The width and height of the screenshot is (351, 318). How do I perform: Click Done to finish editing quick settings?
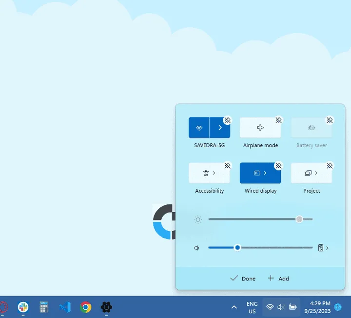242,278
